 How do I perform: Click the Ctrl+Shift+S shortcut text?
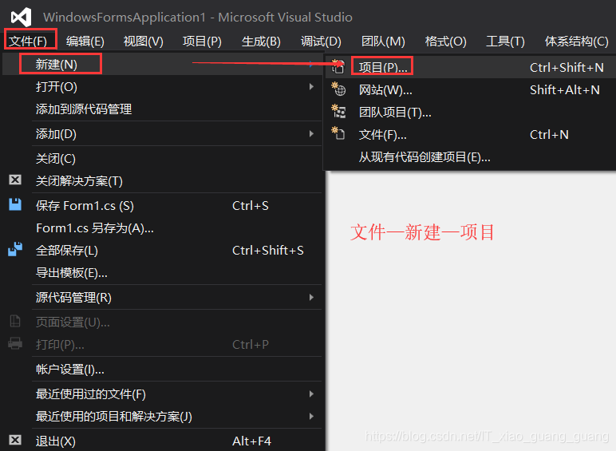coord(268,251)
